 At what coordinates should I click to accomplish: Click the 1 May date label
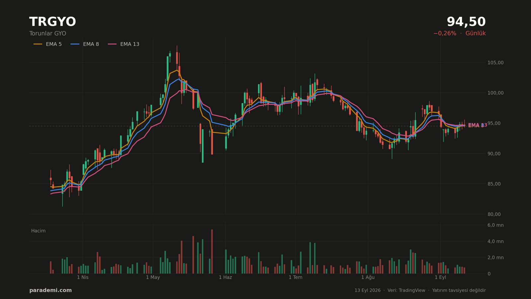[153, 277]
